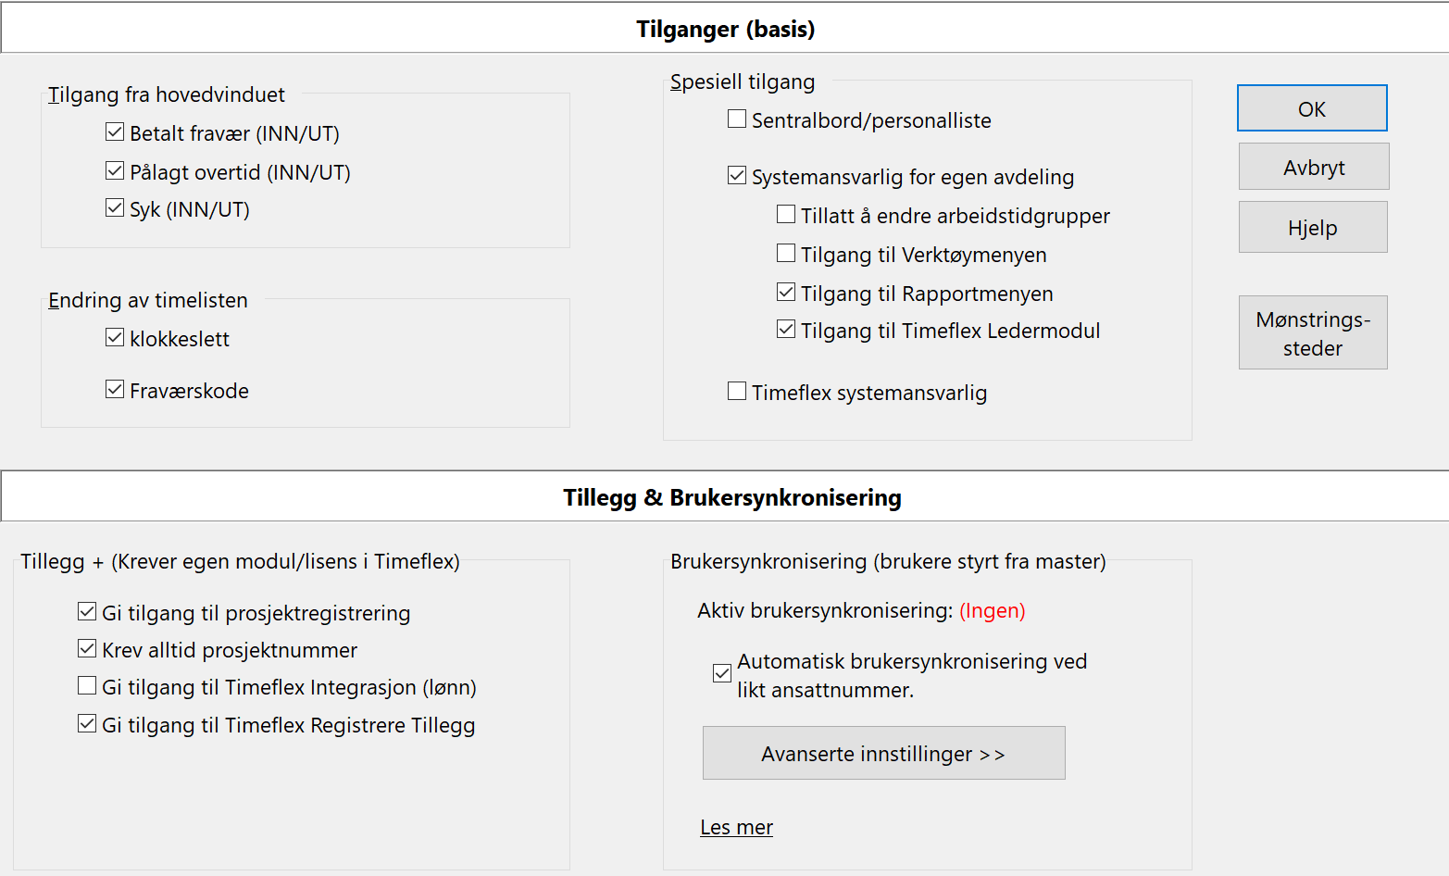Enable Tillatt å endre arbeidstidgrupper
The image size is (1449, 876).
click(x=786, y=215)
